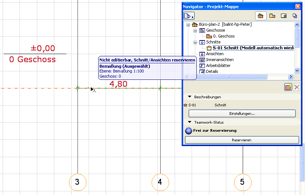Create a new viewpoint with the orange star icon
This screenshot has width=305, height=195.
pyautogui.click(x=288, y=87)
